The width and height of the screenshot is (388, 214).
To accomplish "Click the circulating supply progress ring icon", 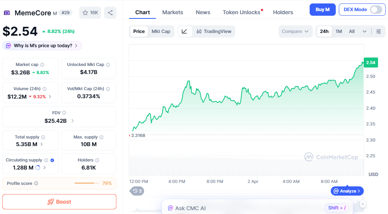I will [x=38, y=168].
